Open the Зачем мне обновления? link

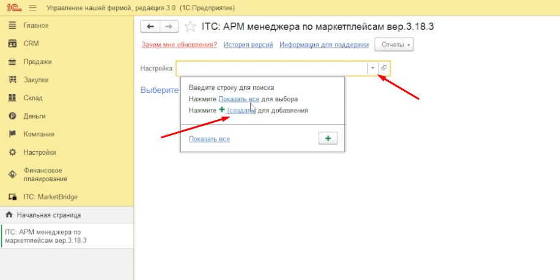179,45
